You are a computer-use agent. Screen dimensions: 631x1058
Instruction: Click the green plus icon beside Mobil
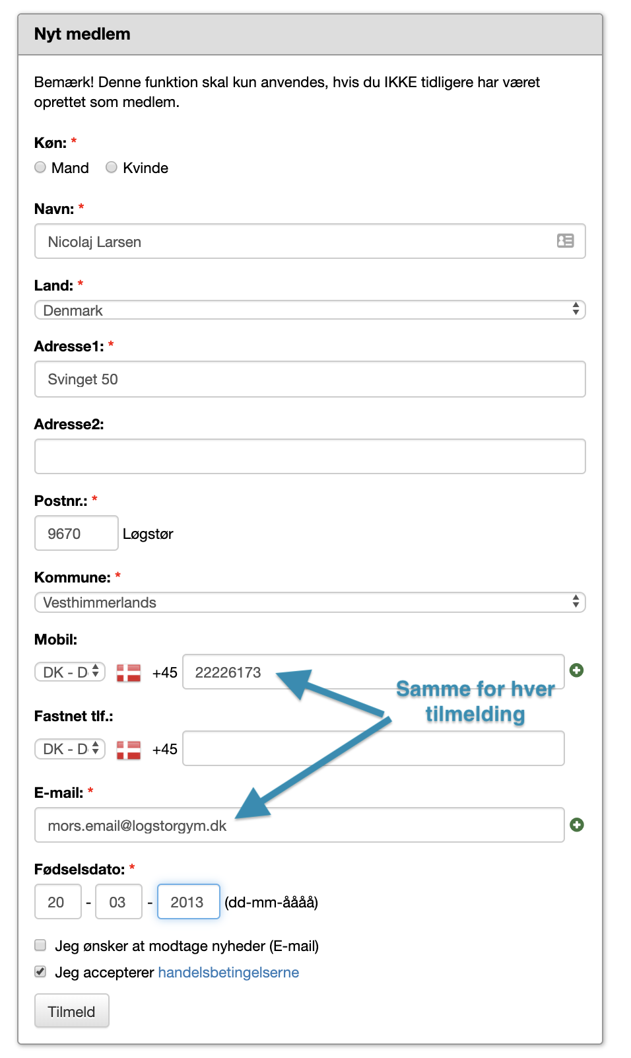pyautogui.click(x=576, y=670)
